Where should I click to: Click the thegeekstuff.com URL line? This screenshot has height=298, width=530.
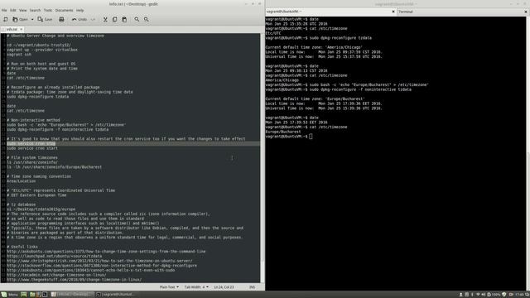[75, 280]
